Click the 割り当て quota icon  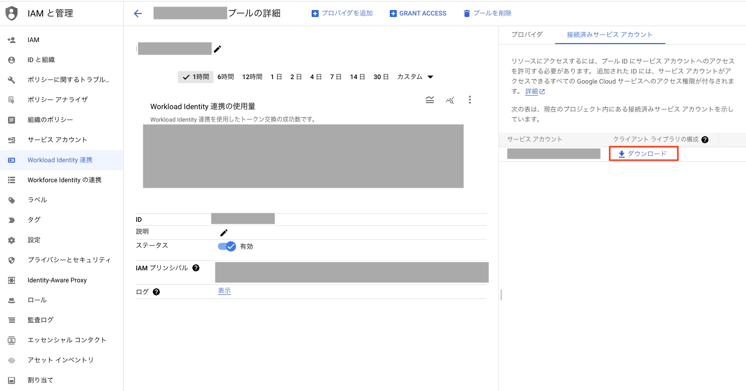click(x=12, y=380)
